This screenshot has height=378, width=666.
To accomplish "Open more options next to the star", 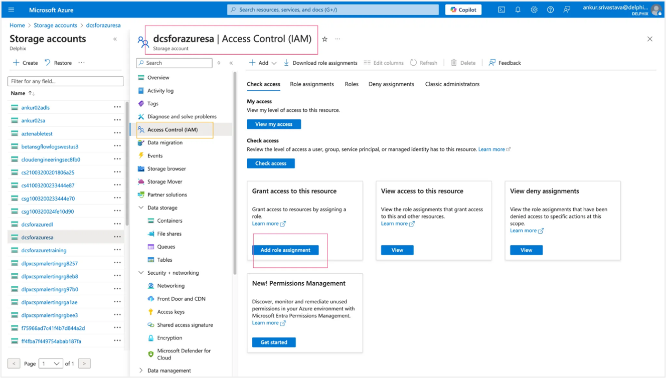I will point(338,39).
